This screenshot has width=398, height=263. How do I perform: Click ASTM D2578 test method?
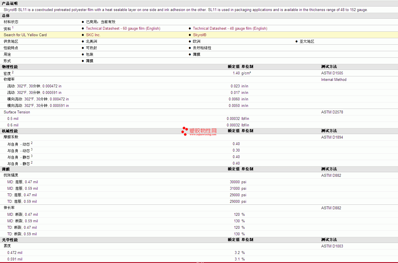click(332, 112)
